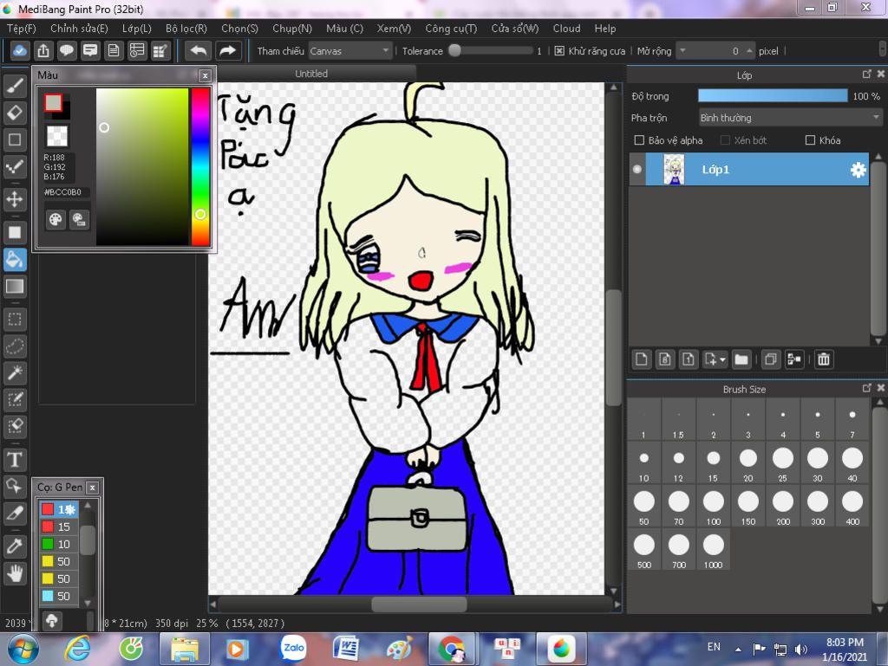Image resolution: width=888 pixels, height=666 pixels.
Task: Open the Tham chiếu Canvas dropdown
Action: tap(350, 51)
